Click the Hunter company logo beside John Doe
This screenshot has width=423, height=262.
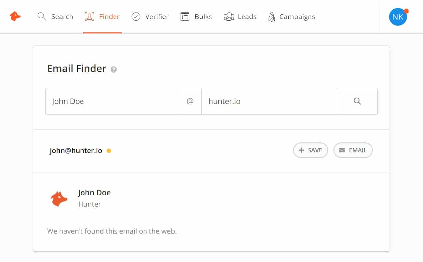click(x=59, y=199)
